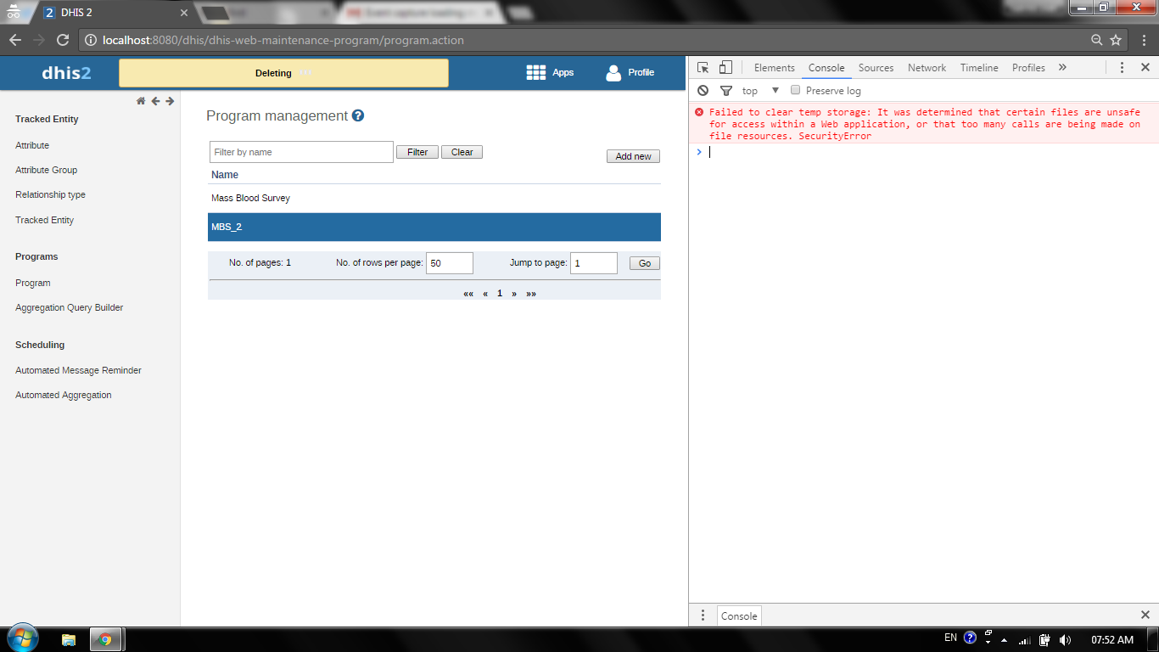Screen dimensions: 1159x652
Task: Open the DevTools customize three-dot menu
Action: [x=1122, y=68]
